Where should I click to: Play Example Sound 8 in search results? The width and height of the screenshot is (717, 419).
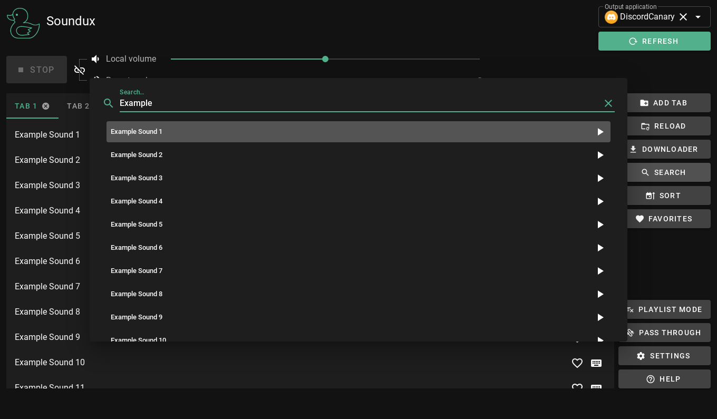[600, 294]
